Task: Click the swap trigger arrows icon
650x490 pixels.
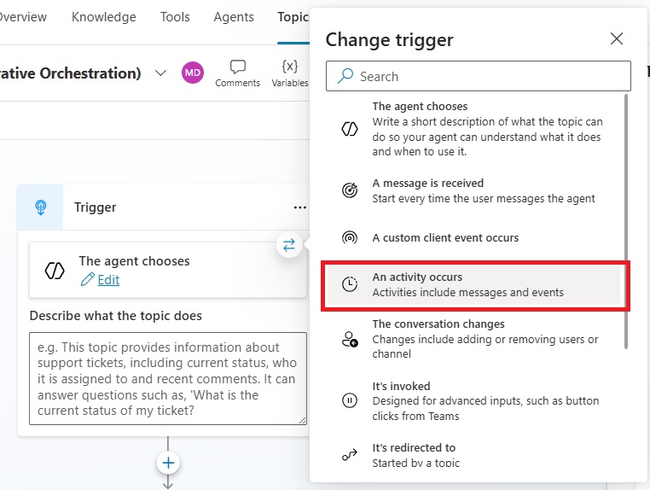Action: pos(289,245)
